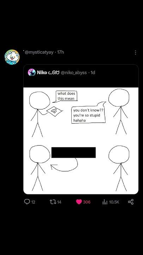This screenshot has width=143, height=255.
Task: Open the reply comment icon
Action: click(x=27, y=202)
